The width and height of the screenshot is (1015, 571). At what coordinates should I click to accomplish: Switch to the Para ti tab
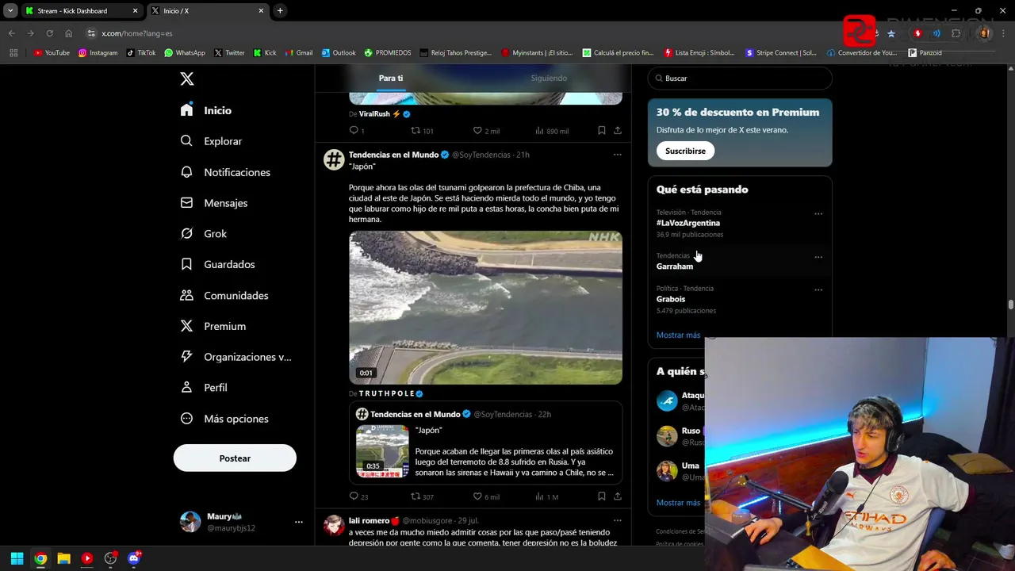(391, 78)
